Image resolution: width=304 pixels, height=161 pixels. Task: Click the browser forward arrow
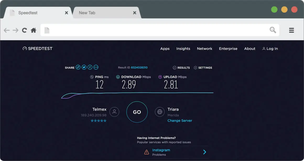tap(15, 30)
